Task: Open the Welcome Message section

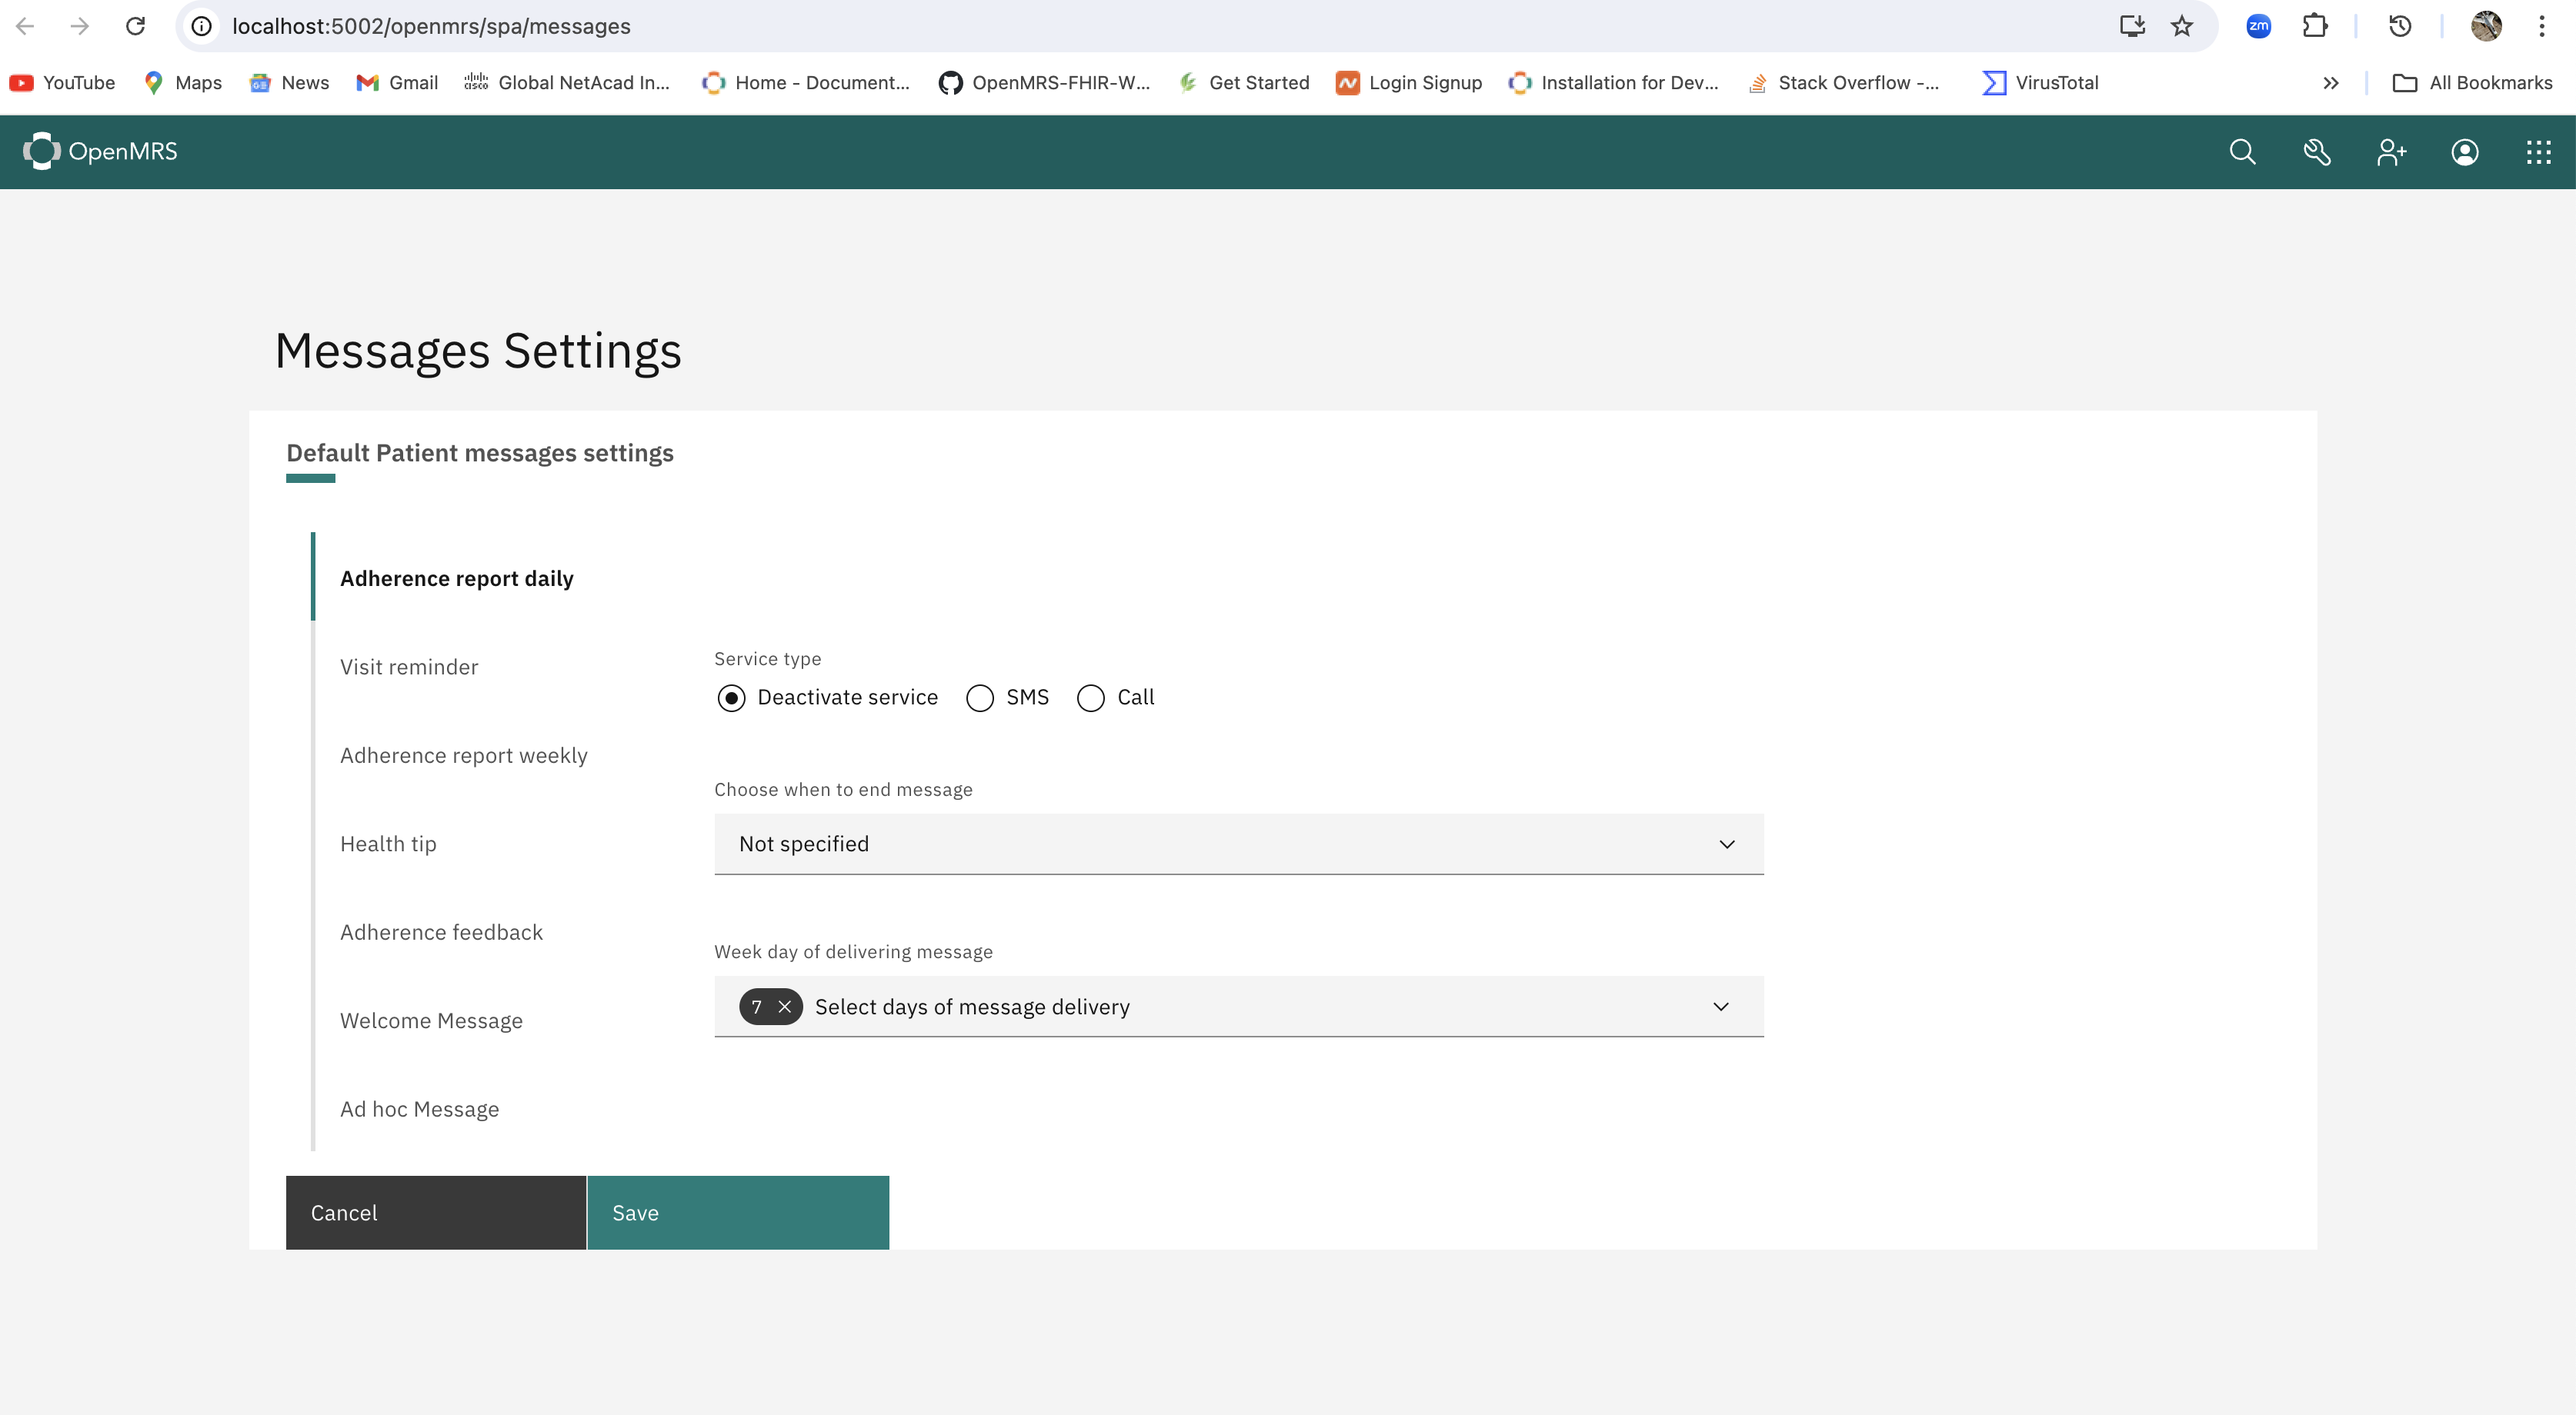Action: tap(431, 1020)
